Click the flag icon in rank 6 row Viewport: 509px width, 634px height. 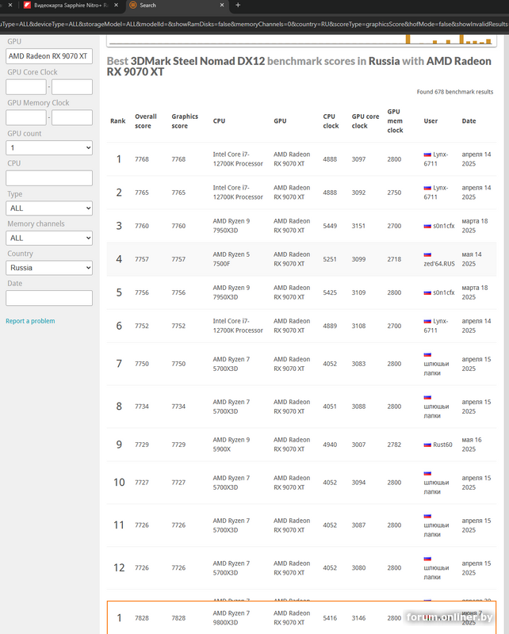pyautogui.click(x=427, y=322)
